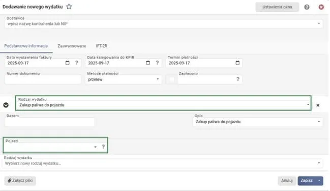Open the Pojazd dropdown
The height and width of the screenshot is (191, 330).
click(x=95, y=147)
